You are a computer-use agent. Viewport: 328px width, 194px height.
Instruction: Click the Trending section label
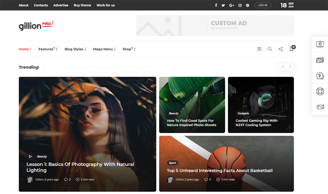[x=29, y=67]
